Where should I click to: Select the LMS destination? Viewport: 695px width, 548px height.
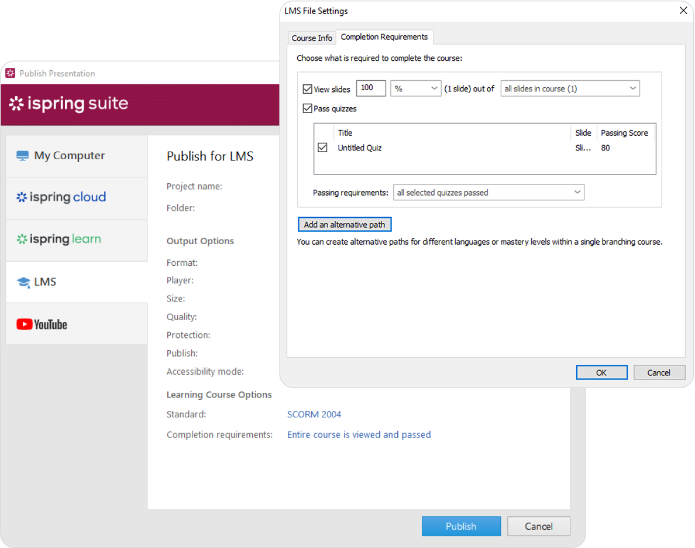[x=77, y=282]
